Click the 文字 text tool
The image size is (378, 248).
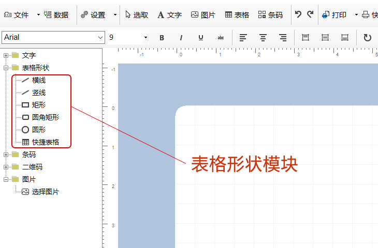pyautogui.click(x=169, y=15)
